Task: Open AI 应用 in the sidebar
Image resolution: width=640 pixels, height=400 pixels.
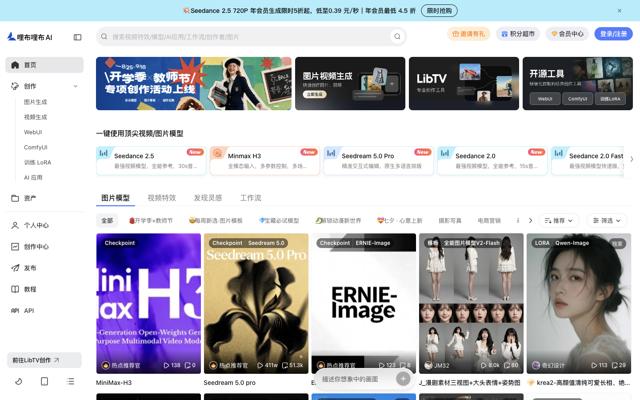Action: pos(33,178)
